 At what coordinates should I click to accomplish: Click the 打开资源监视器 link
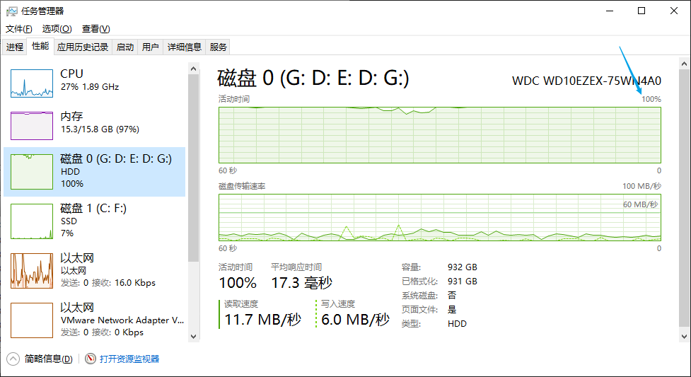tap(129, 359)
